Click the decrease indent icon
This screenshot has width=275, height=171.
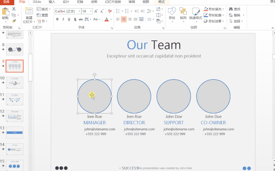click(x=137, y=11)
